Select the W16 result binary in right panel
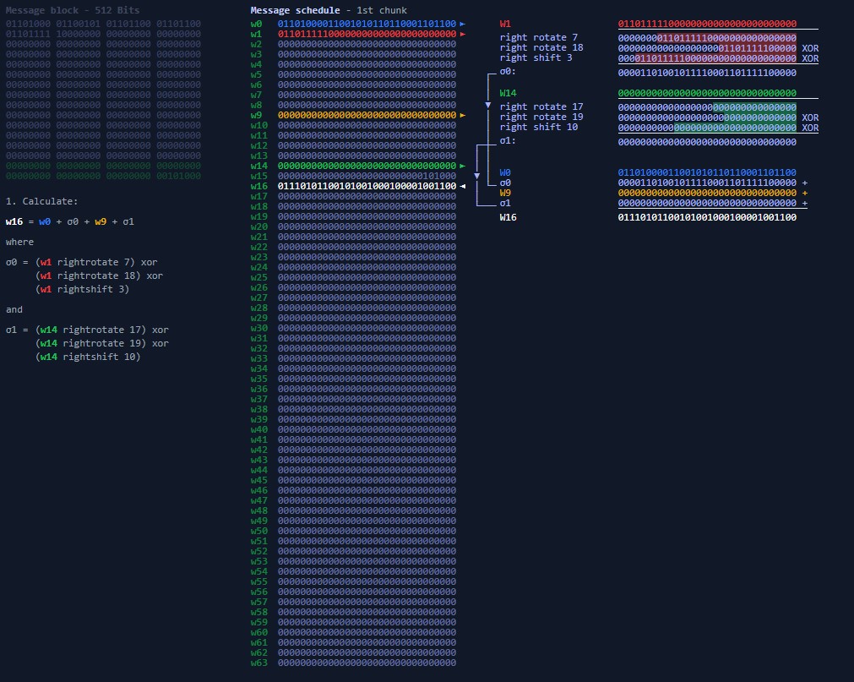Screen dimensions: 854x682 click(707, 217)
